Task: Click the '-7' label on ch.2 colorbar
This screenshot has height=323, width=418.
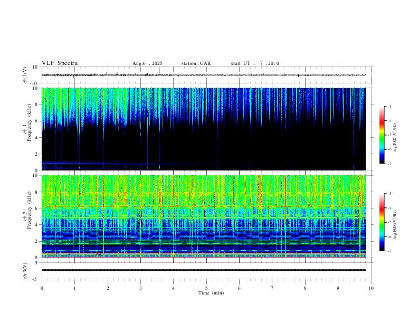Action: (x=389, y=251)
